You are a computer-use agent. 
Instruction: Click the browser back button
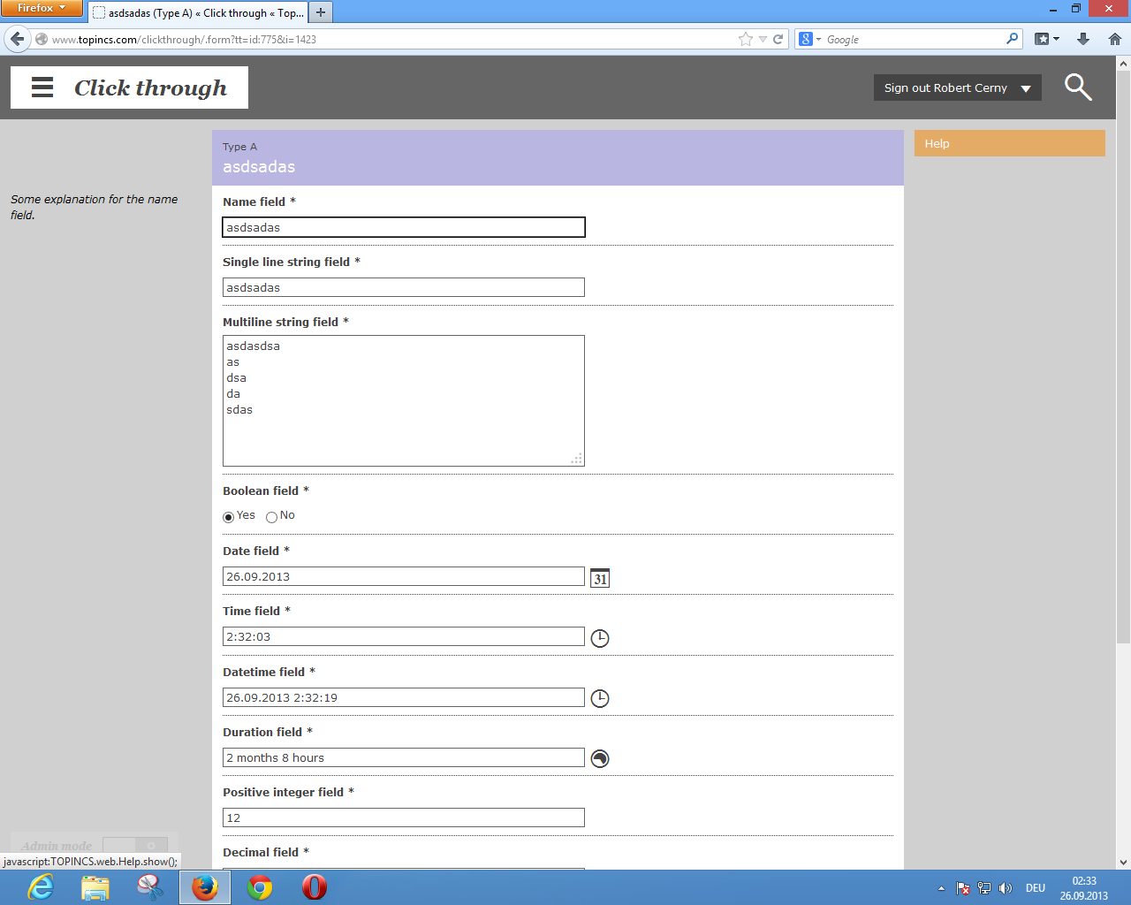pyautogui.click(x=18, y=39)
